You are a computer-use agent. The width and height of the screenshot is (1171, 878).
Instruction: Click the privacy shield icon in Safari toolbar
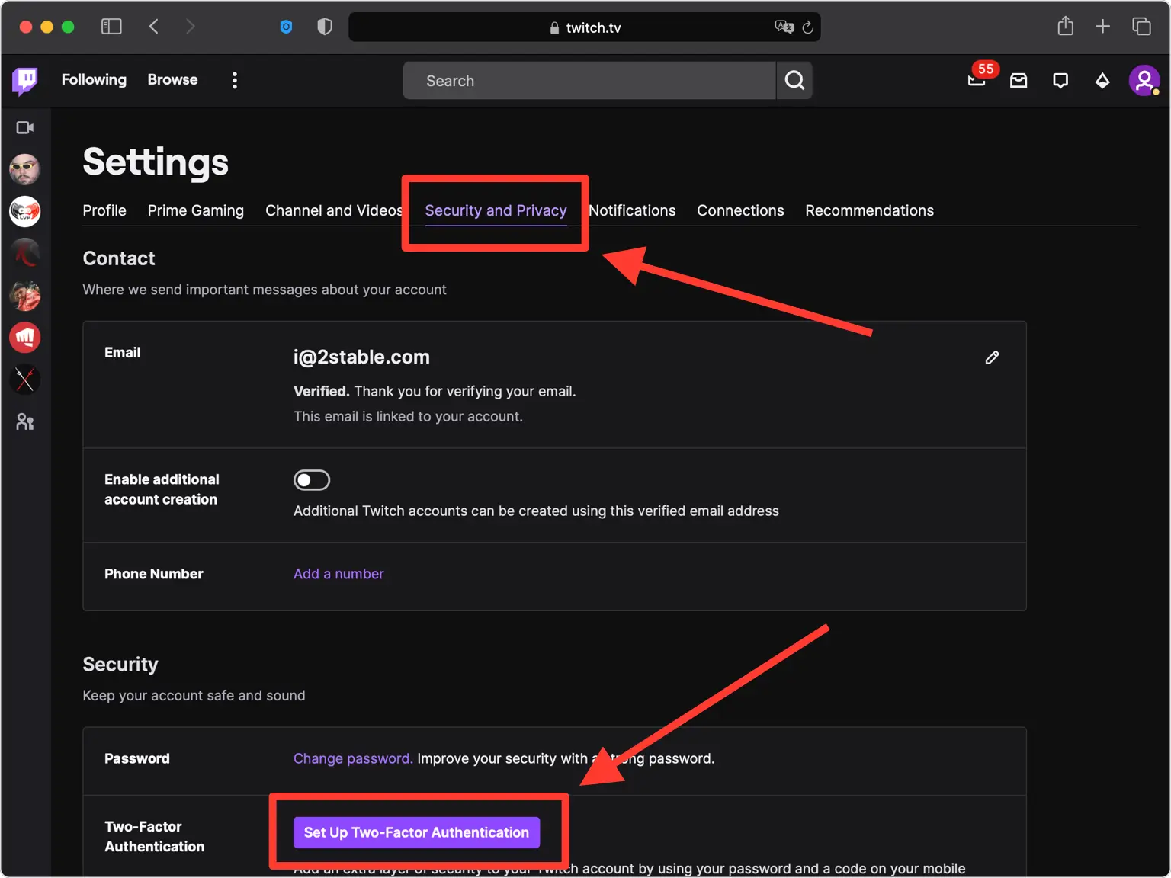(x=325, y=27)
